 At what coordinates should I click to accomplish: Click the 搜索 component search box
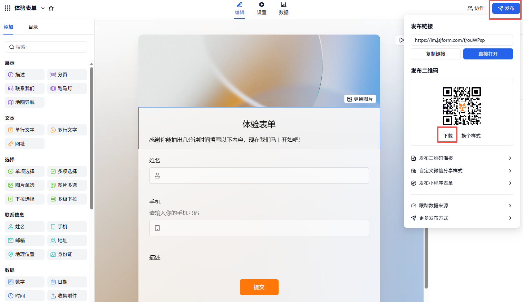coord(46,47)
